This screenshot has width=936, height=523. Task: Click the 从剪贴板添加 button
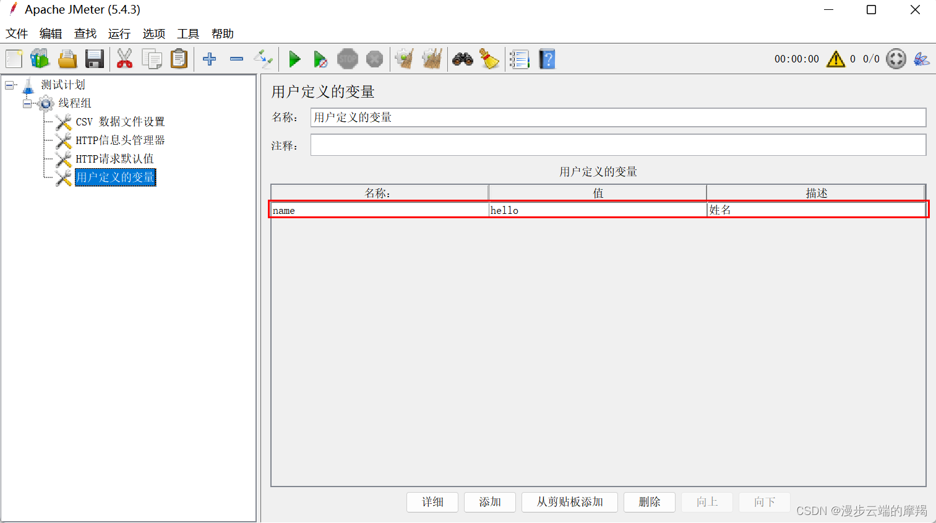tap(570, 502)
